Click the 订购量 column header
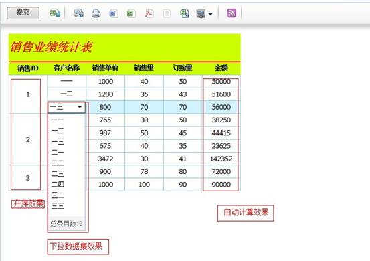 click(183, 68)
